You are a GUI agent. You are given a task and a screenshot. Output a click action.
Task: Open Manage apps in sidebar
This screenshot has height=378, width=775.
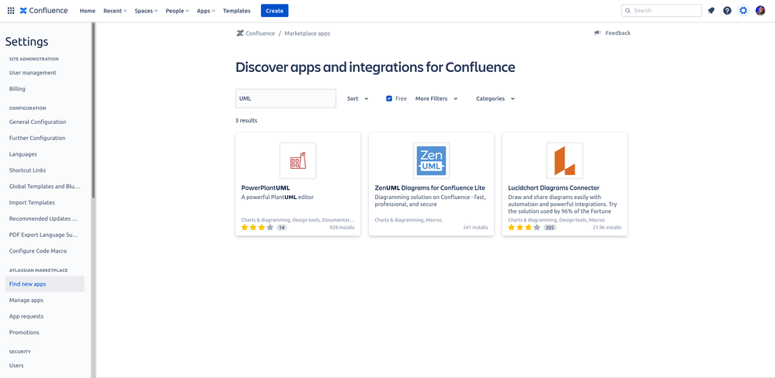pos(26,300)
